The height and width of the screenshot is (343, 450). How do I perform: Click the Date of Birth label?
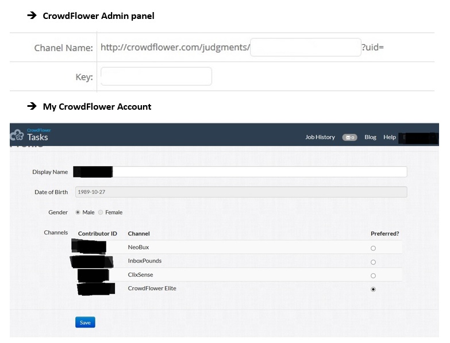pos(51,192)
